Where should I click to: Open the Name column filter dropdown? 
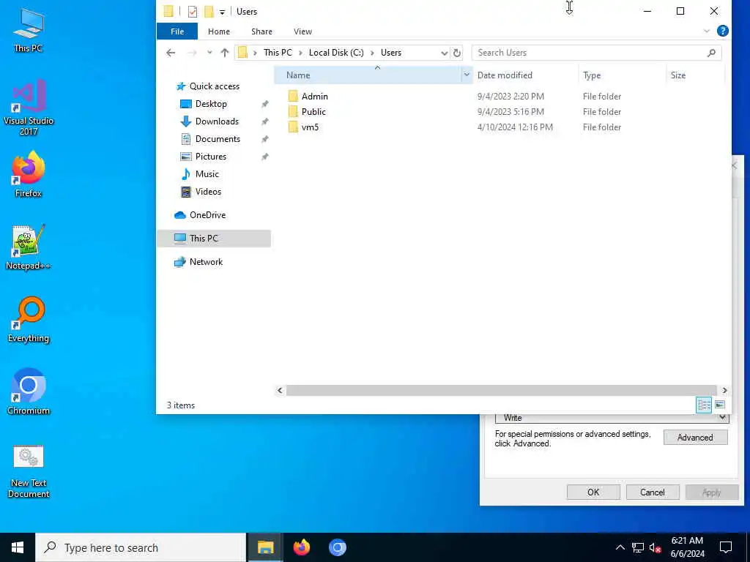pyautogui.click(x=467, y=75)
